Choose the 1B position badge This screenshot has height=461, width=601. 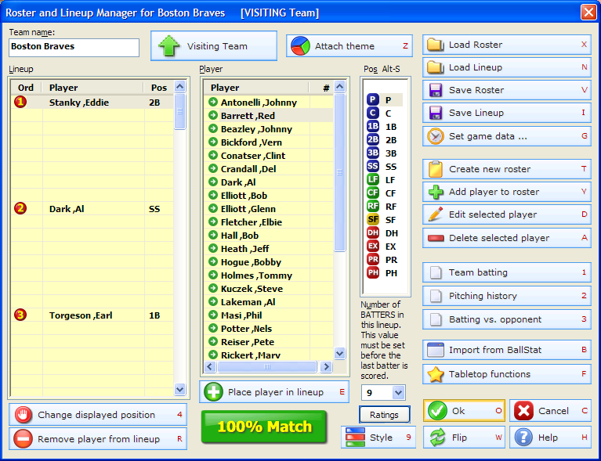point(372,127)
